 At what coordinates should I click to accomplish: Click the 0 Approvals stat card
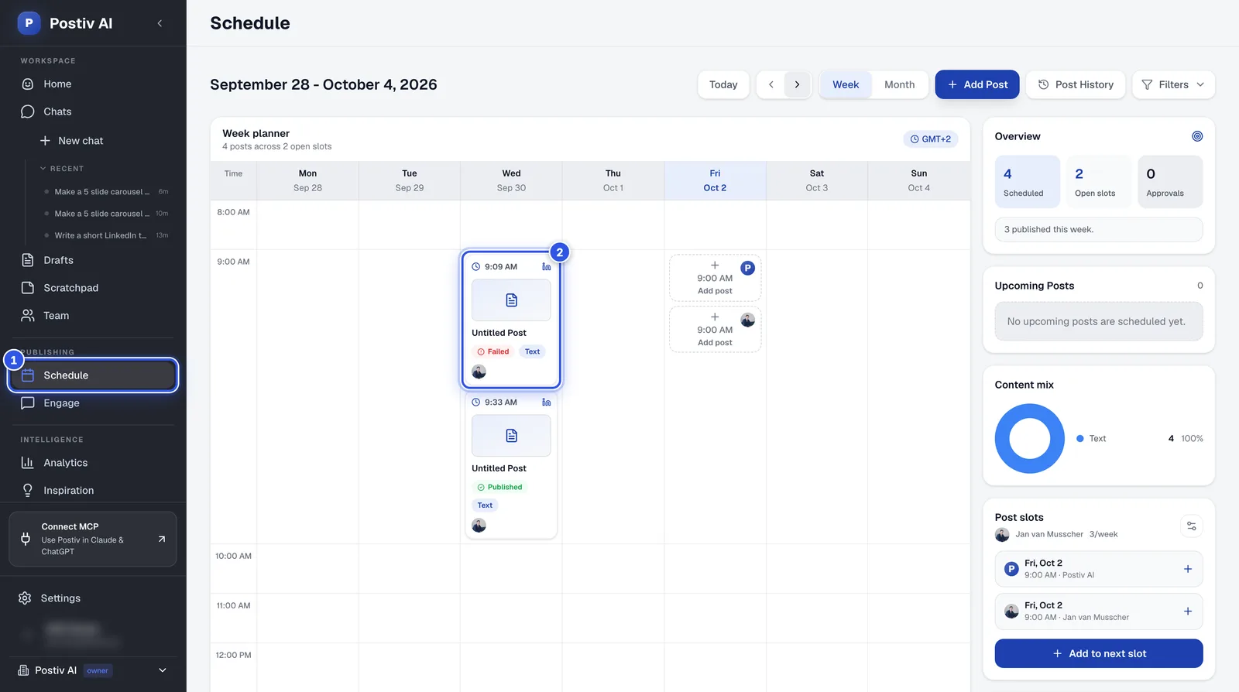[1170, 182]
